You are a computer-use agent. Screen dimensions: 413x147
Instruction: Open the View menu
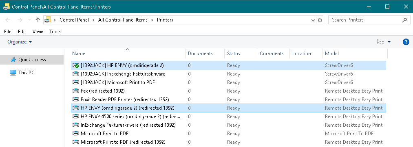pos(38,32)
